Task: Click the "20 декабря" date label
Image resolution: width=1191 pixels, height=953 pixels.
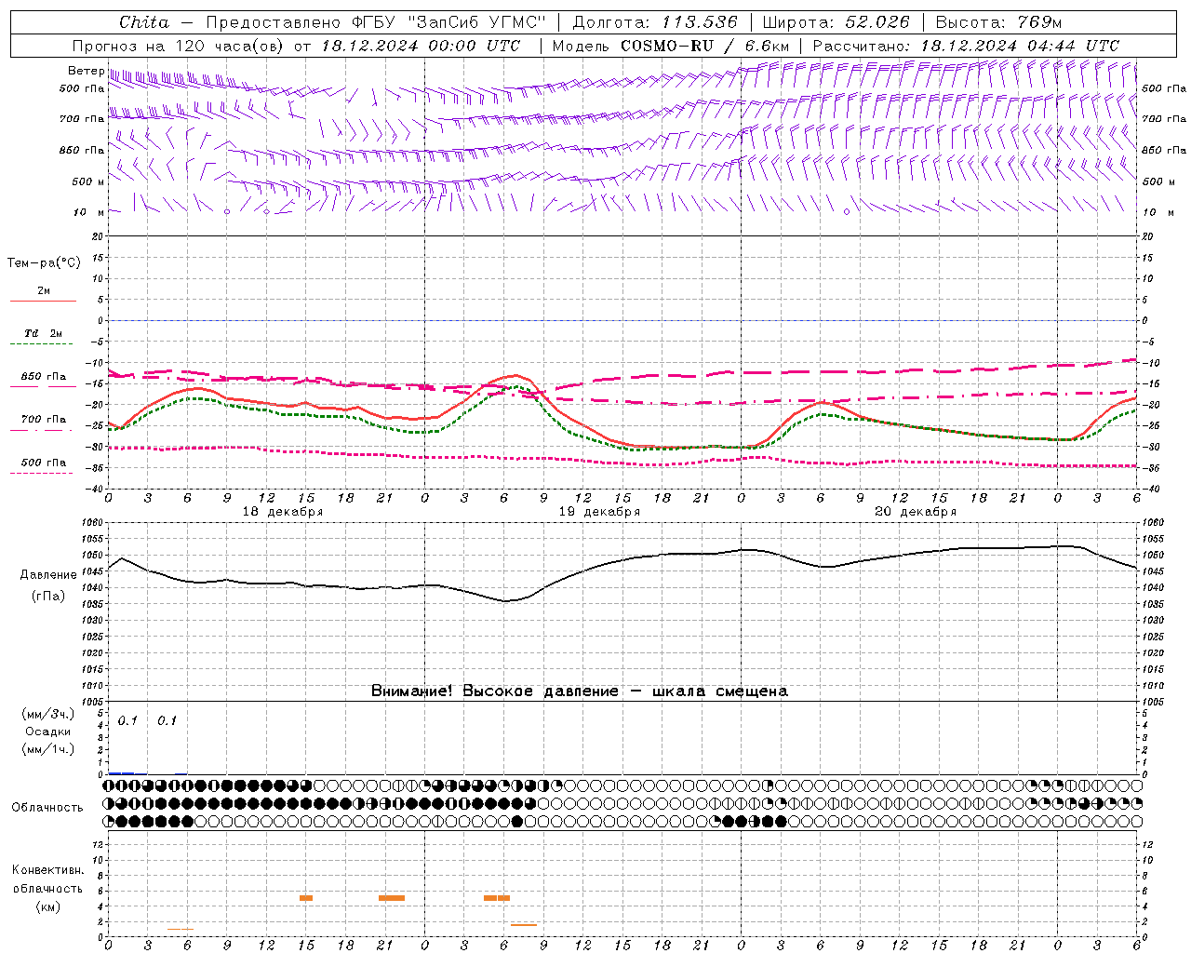Action: pyautogui.click(x=916, y=512)
